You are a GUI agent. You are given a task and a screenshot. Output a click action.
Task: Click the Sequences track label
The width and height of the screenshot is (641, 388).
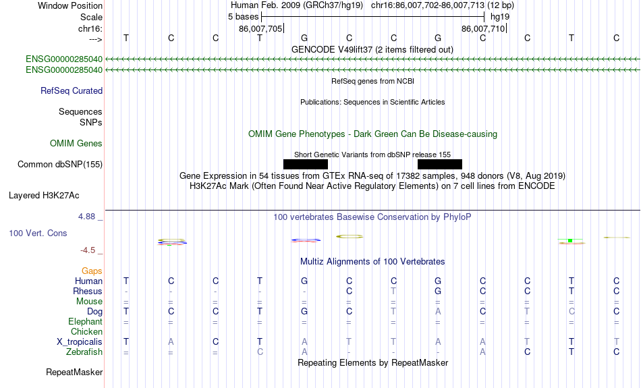80,111
